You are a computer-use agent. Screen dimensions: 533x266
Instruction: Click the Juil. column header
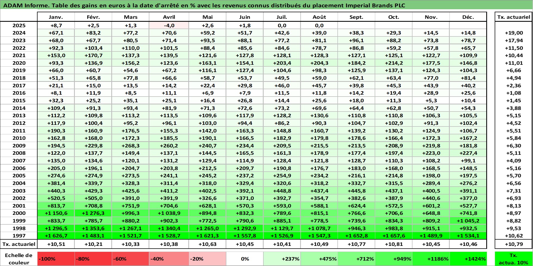tap(282, 17)
